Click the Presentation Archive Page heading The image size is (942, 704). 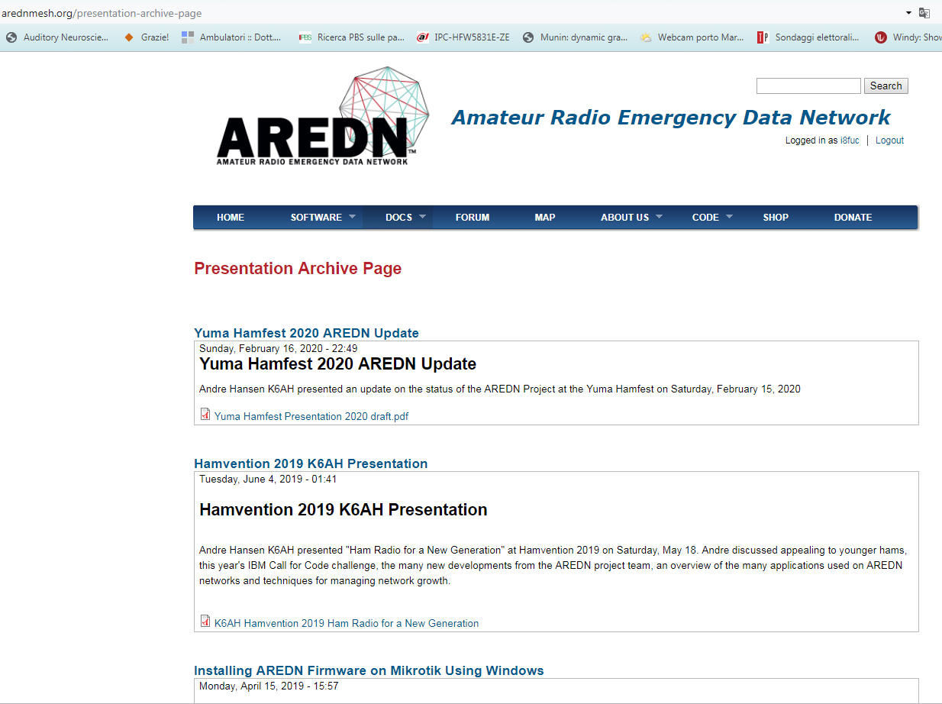(298, 268)
